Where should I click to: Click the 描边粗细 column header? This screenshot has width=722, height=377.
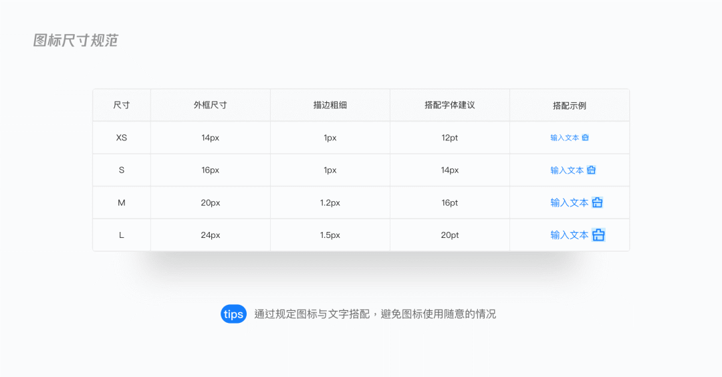(330, 105)
